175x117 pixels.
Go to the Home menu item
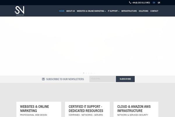[62, 11]
